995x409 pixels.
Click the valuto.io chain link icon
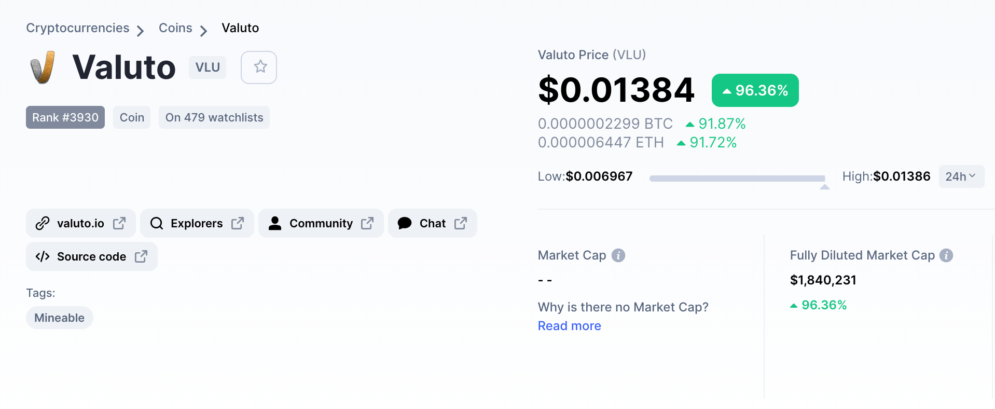click(43, 223)
